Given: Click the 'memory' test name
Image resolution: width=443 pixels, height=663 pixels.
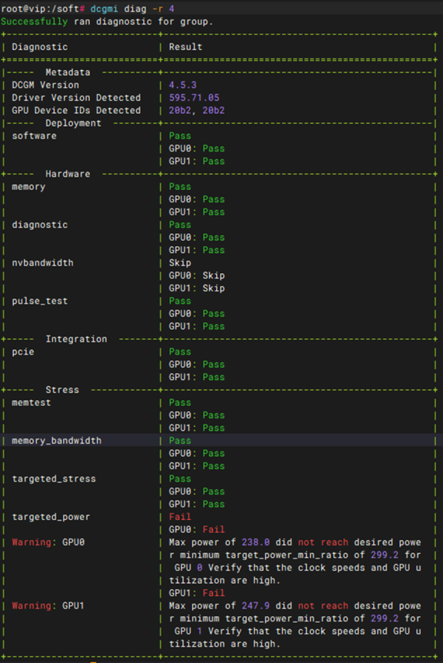Looking at the screenshot, I should pos(28,186).
